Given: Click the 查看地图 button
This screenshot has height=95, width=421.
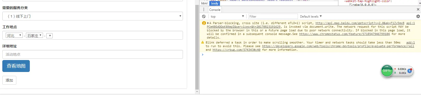Looking at the screenshot, I should click(16, 66).
